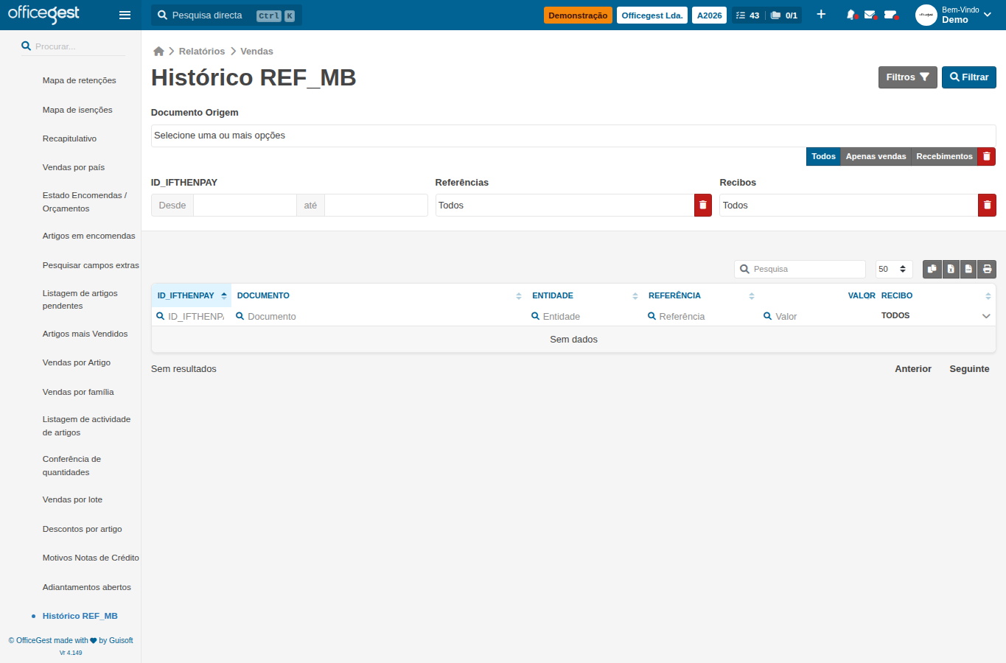This screenshot has width=1006, height=663.
Task: Click the Demo user avatar
Action: click(x=926, y=15)
